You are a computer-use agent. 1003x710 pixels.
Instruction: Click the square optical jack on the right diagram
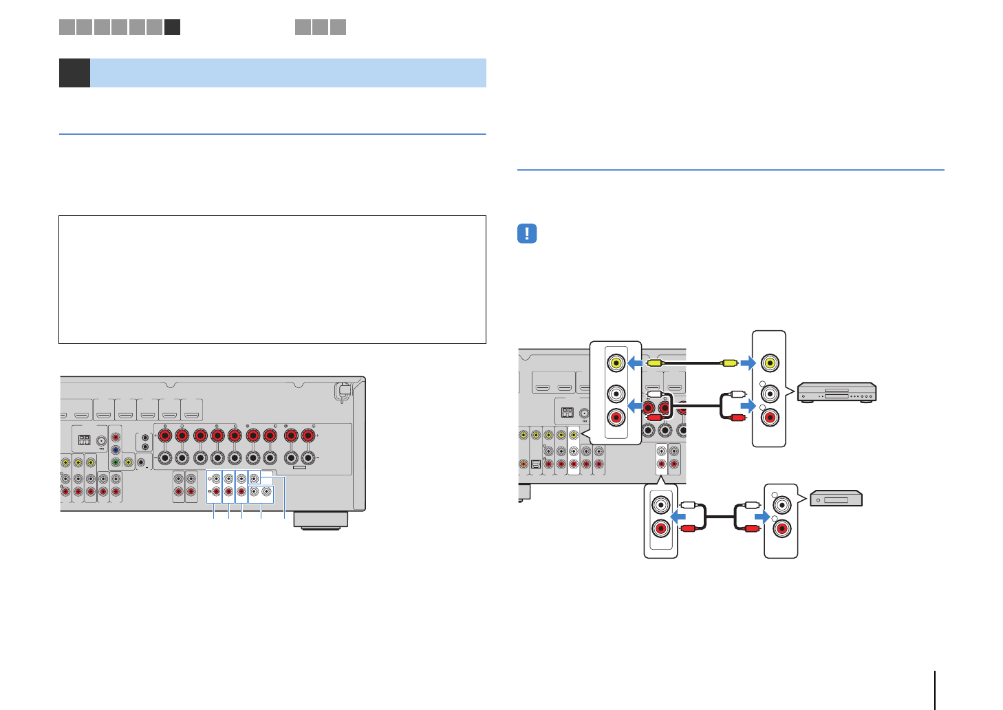537,464
